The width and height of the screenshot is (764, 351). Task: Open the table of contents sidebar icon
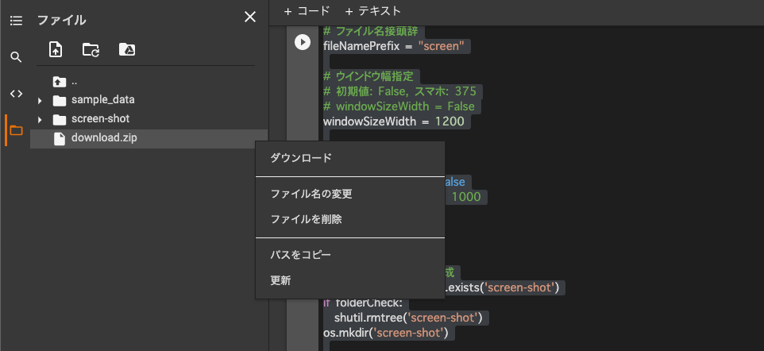click(x=16, y=21)
